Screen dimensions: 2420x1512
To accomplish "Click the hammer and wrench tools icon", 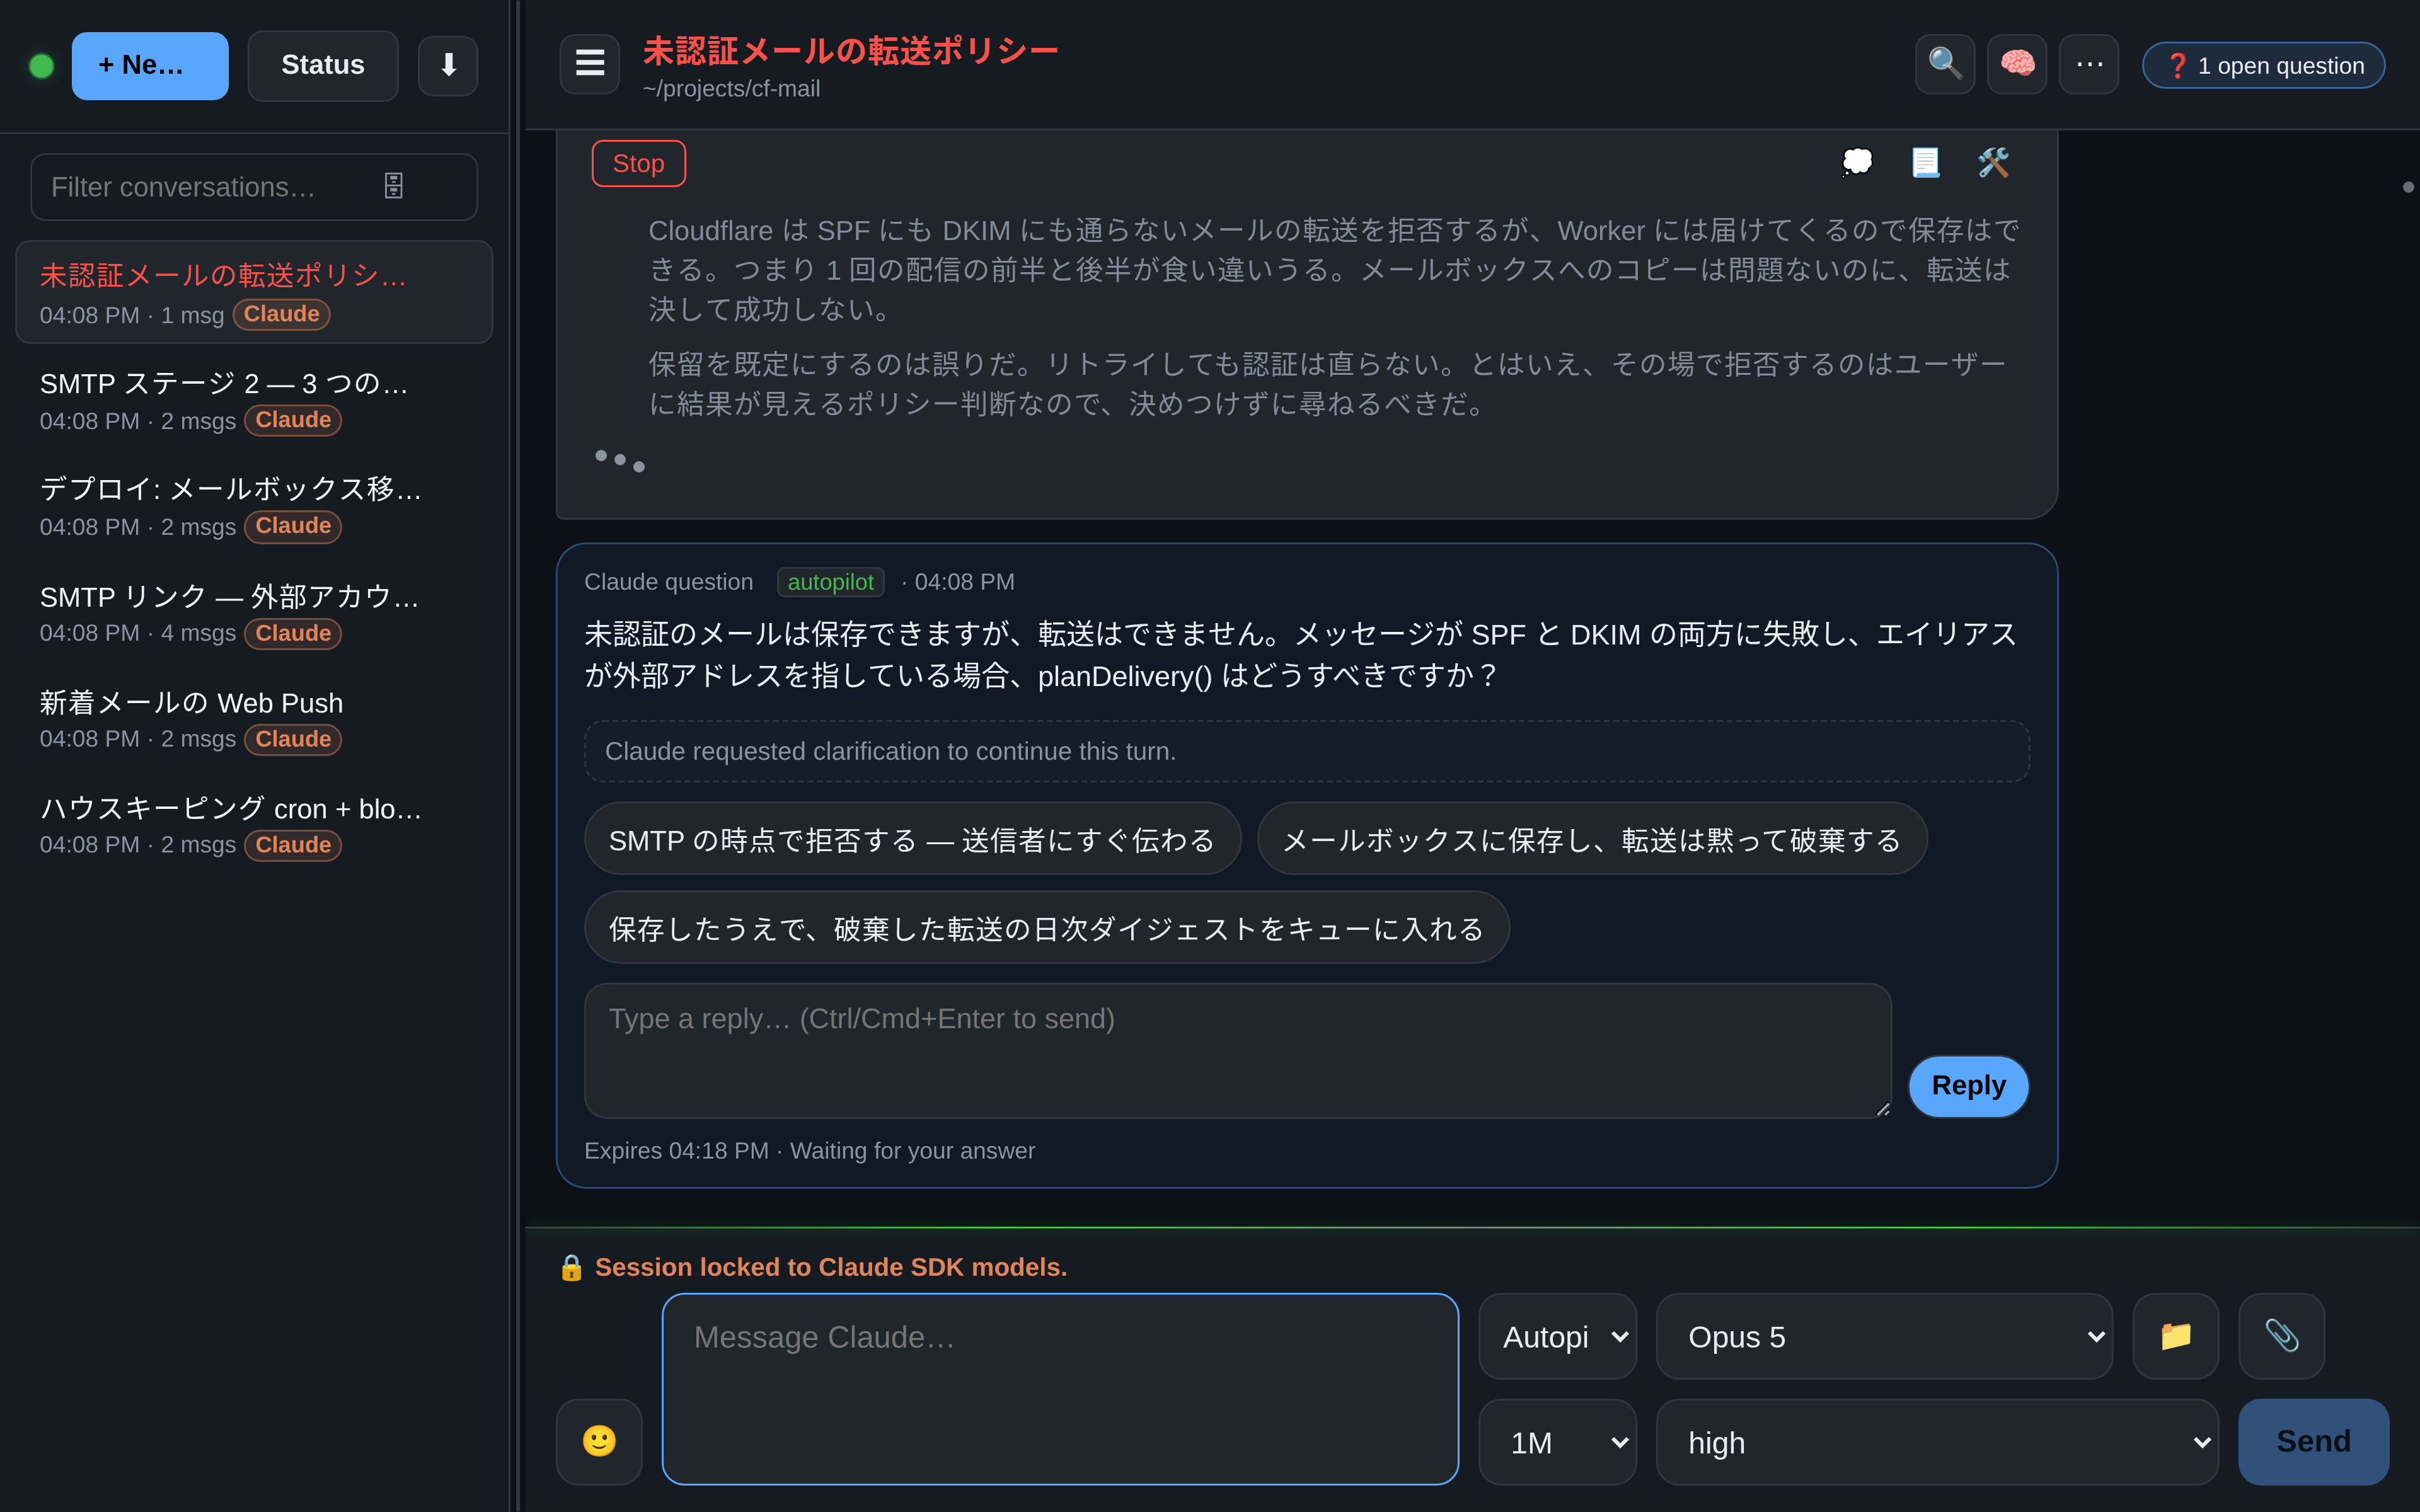I will 1993,162.
